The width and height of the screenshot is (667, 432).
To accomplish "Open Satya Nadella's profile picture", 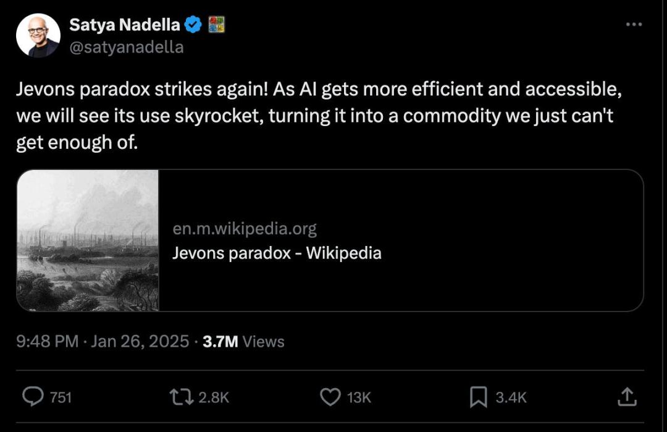I will point(38,36).
